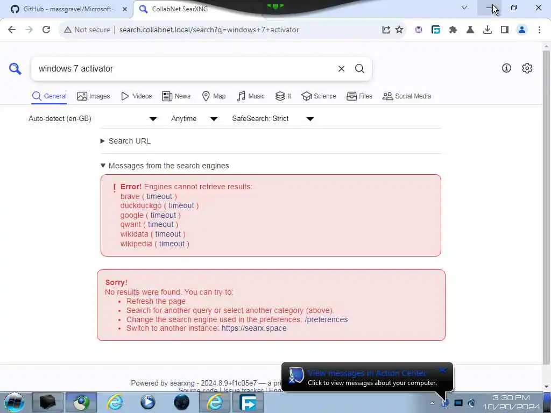
Task: Click the wikipedia timeout link
Action: 172,244
